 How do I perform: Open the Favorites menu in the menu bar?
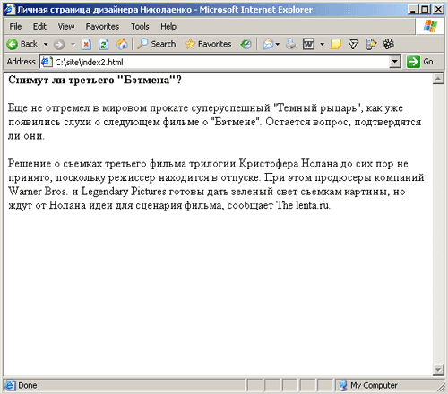pyautogui.click(x=102, y=27)
